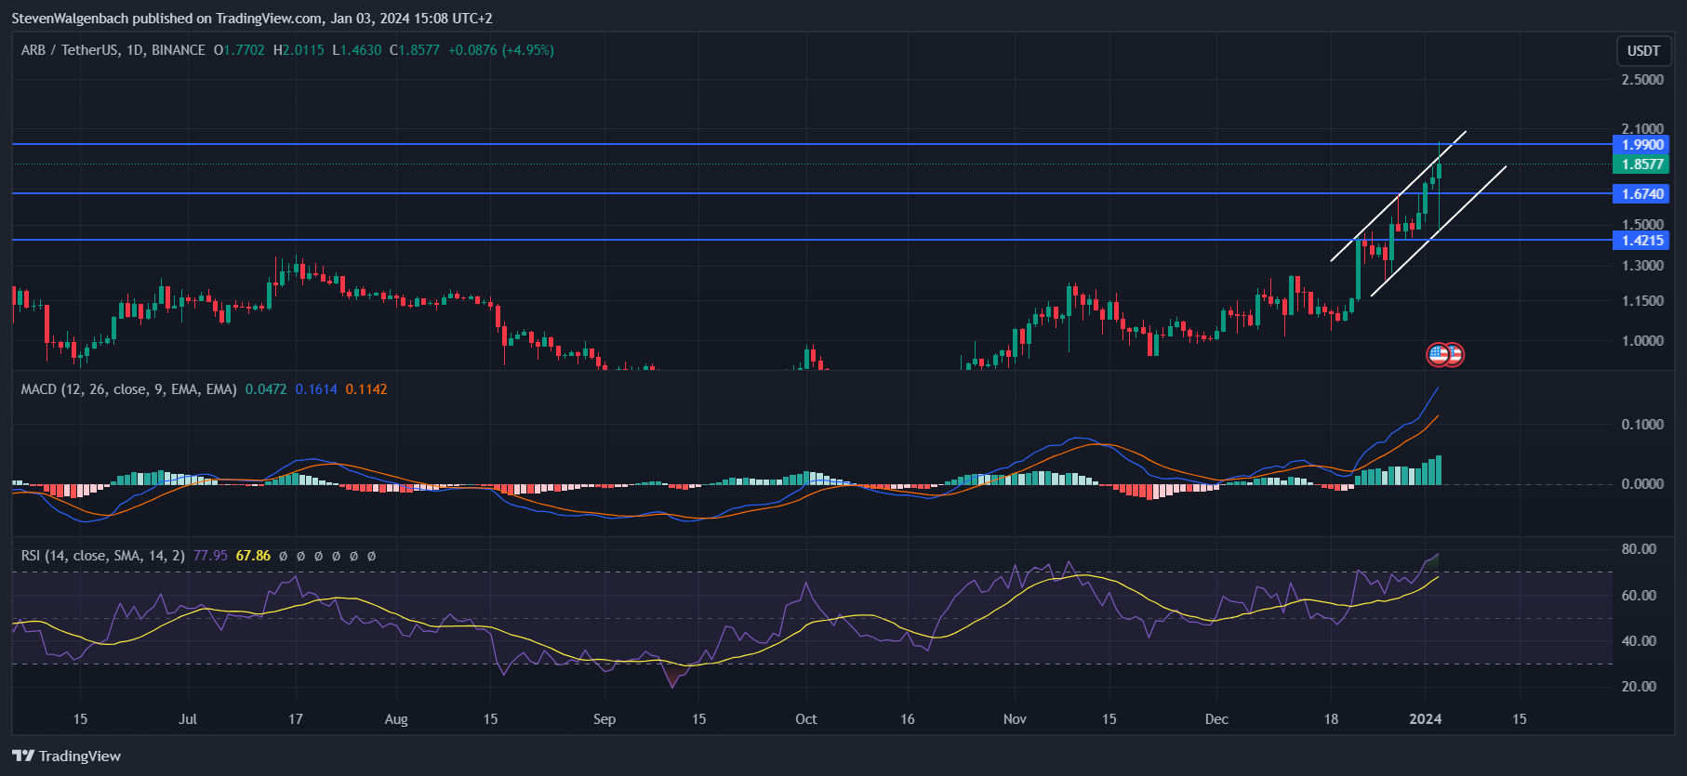Click the MACD histogram value 0.0472
The width and height of the screenshot is (1687, 776).
pos(266,389)
